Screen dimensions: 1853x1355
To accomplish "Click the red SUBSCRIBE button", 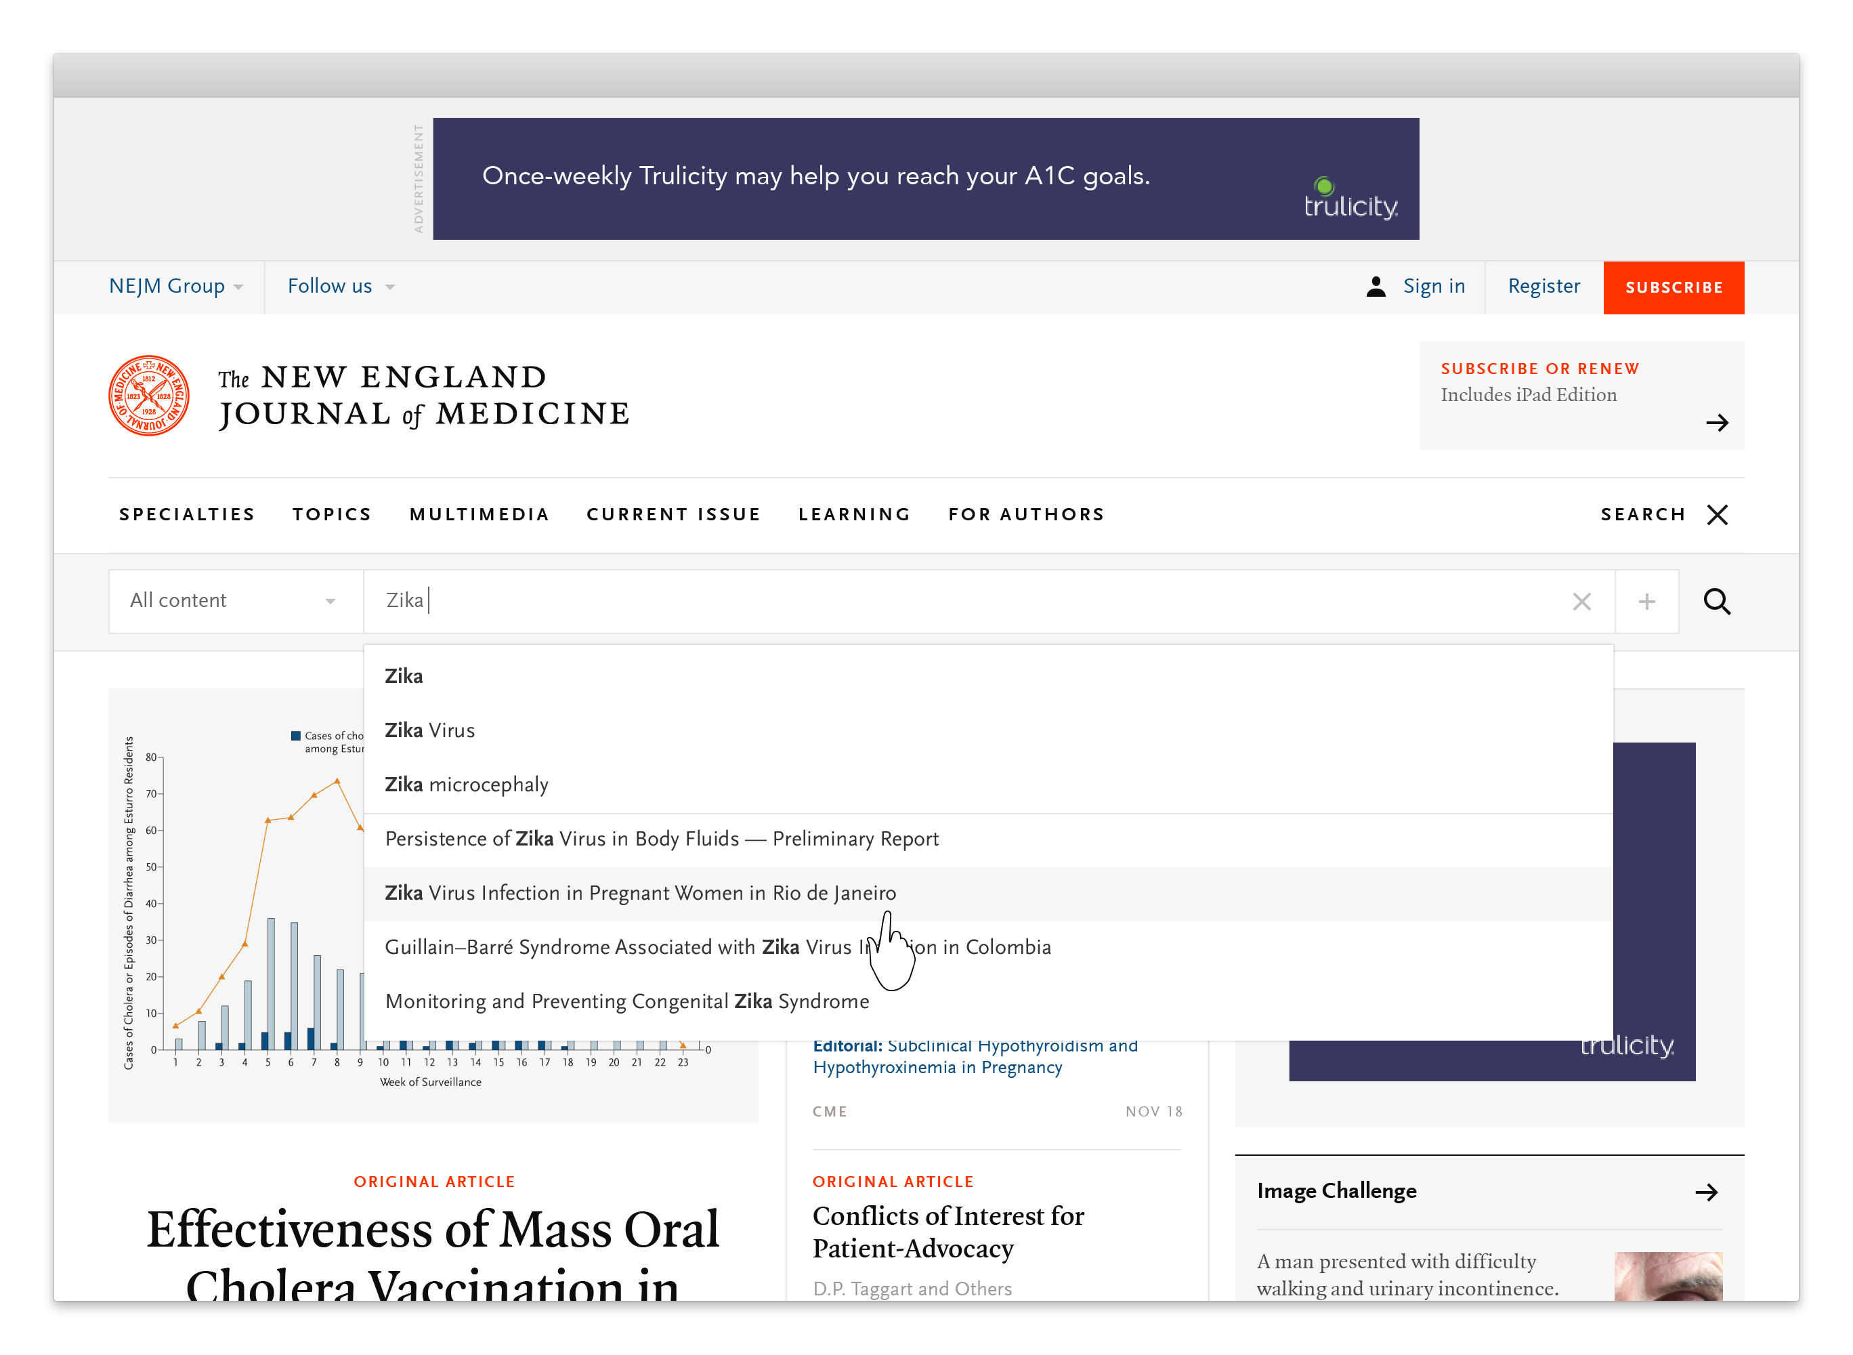I will [1673, 287].
